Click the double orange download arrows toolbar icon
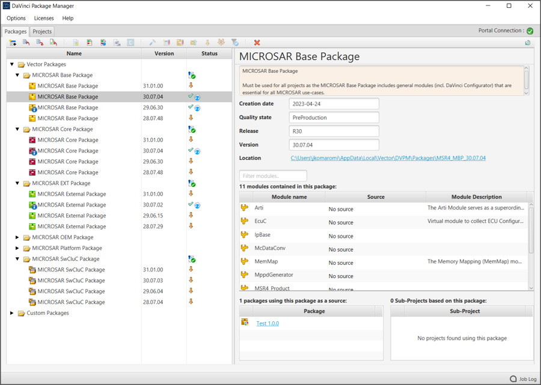 tap(221, 43)
